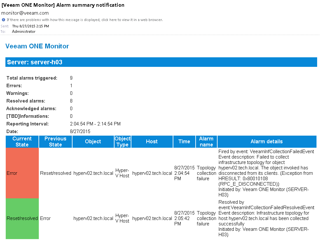320x241 pixels.
Task: Click the sent date Thu 8/27/2015 2:15 PM
Action: (31, 26)
